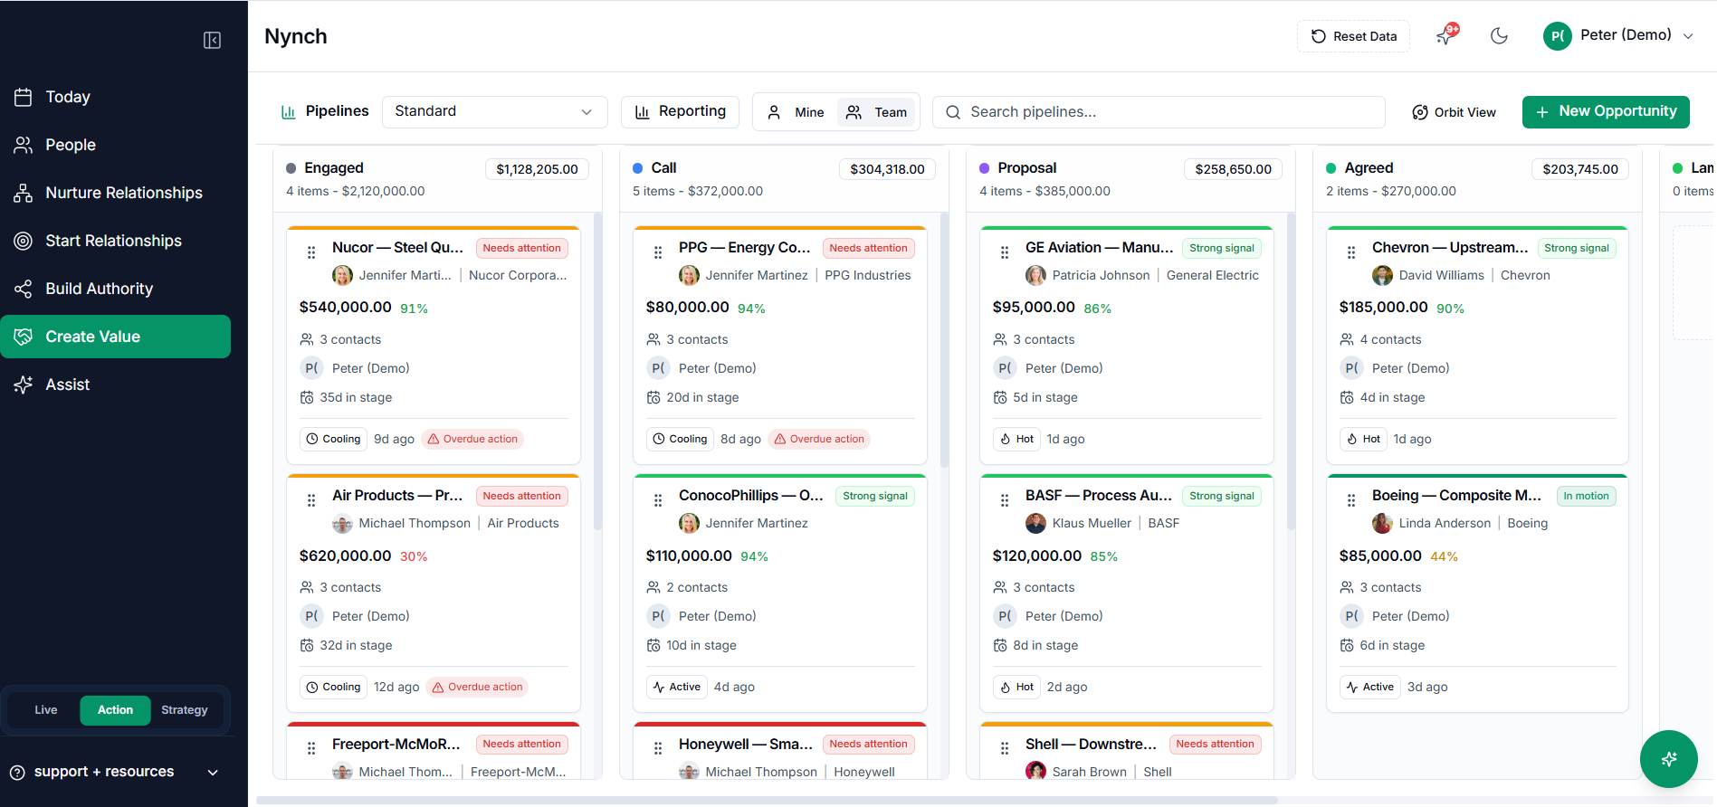Click Linda Anderson avatar on Boeing card
The height and width of the screenshot is (807, 1717).
click(x=1382, y=523)
